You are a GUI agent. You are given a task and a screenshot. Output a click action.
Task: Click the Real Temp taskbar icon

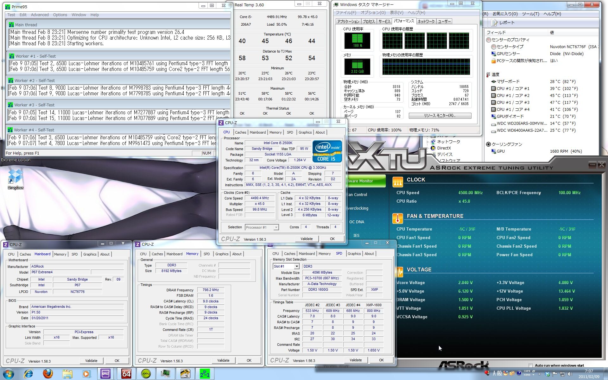coord(185,374)
